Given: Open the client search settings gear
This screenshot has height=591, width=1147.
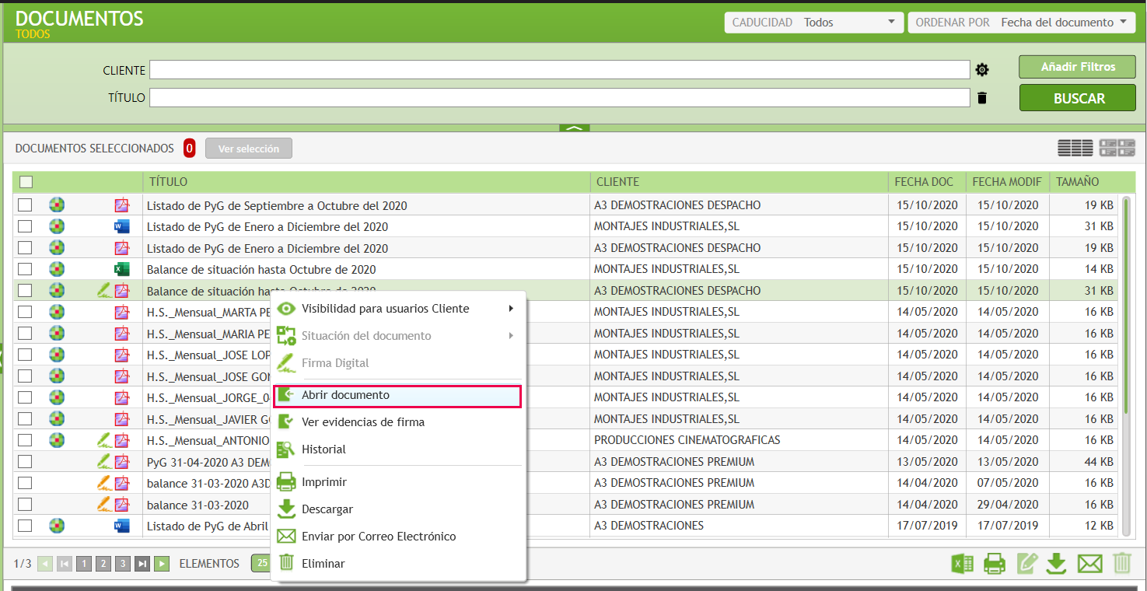Looking at the screenshot, I should 982,70.
